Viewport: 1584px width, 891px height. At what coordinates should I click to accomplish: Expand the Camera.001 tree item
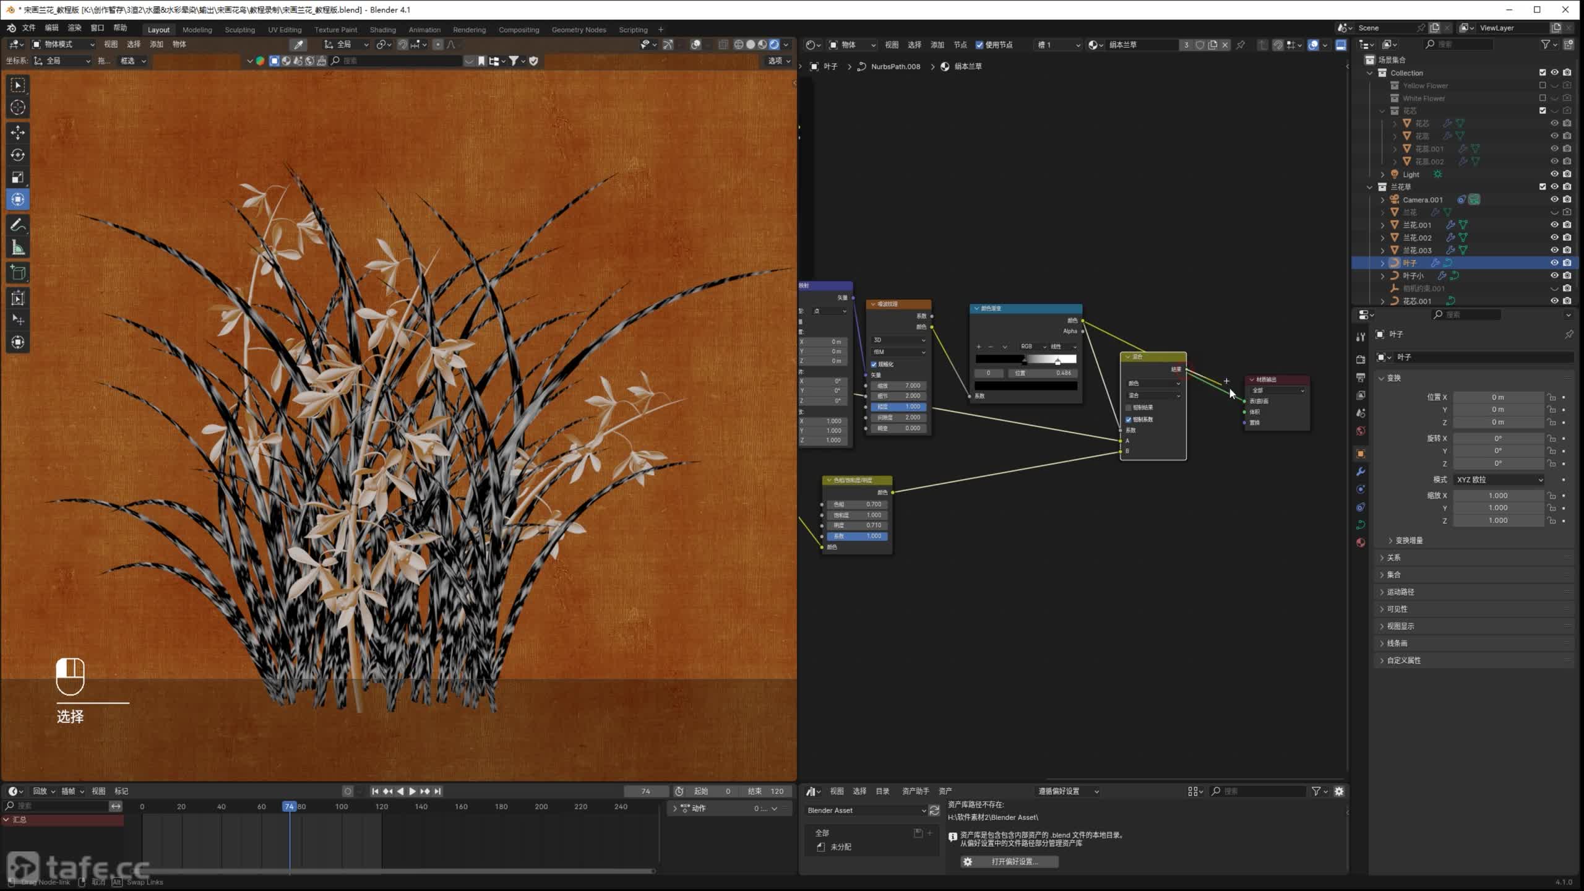[1382, 200]
